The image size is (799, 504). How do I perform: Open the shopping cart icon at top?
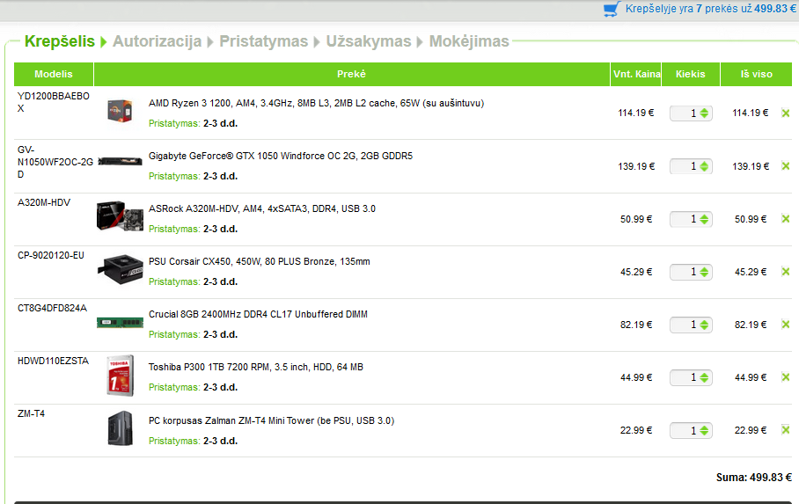coord(612,9)
